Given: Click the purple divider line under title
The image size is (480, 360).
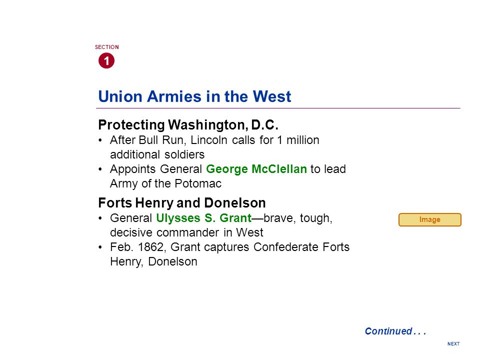Looking at the screenshot, I should pos(278,108).
